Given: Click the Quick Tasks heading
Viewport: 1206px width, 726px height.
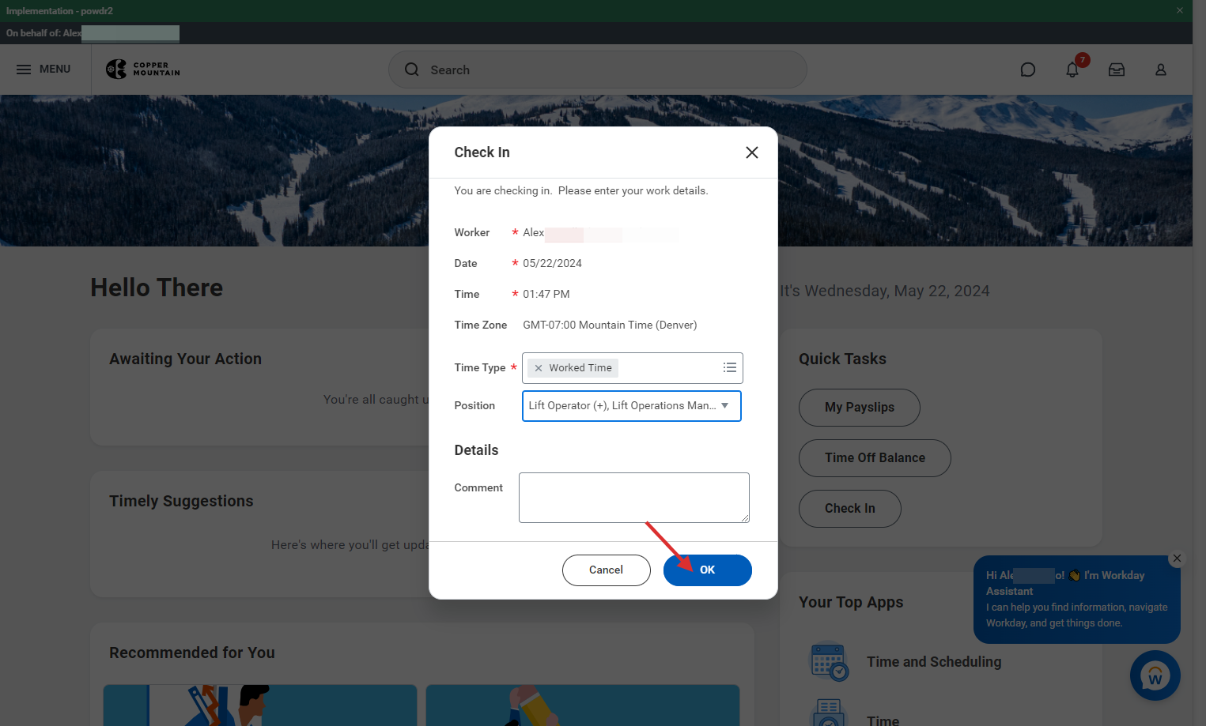Looking at the screenshot, I should [842, 359].
